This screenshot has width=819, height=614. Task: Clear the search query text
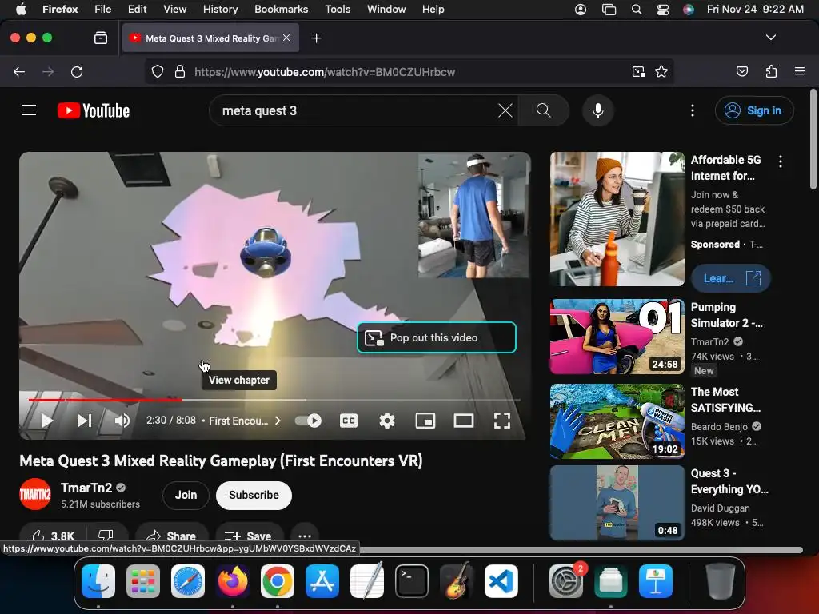(x=505, y=110)
